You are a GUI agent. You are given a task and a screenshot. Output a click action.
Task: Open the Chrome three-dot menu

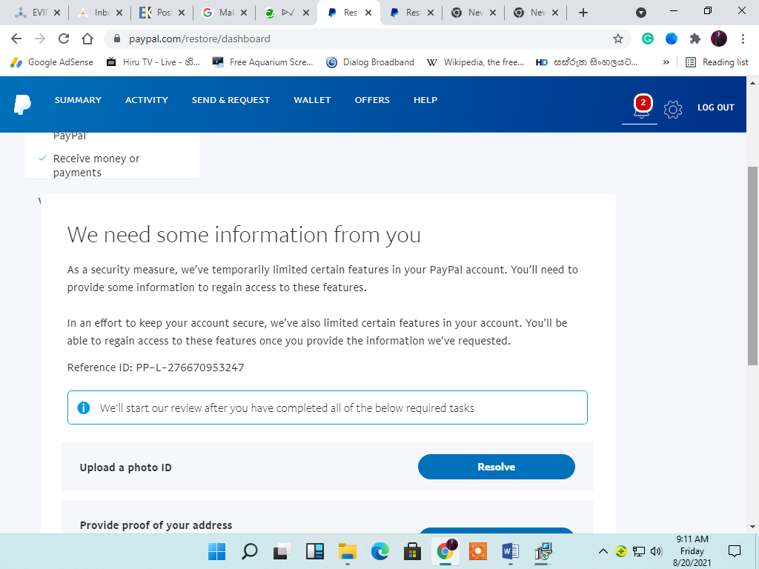[x=743, y=39]
